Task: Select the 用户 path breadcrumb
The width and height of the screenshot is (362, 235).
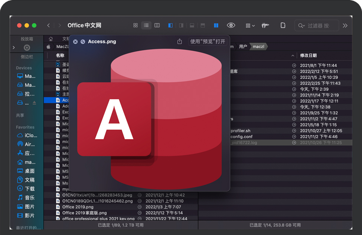Action: (243, 47)
